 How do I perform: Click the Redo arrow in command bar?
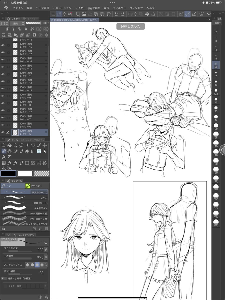122,14
